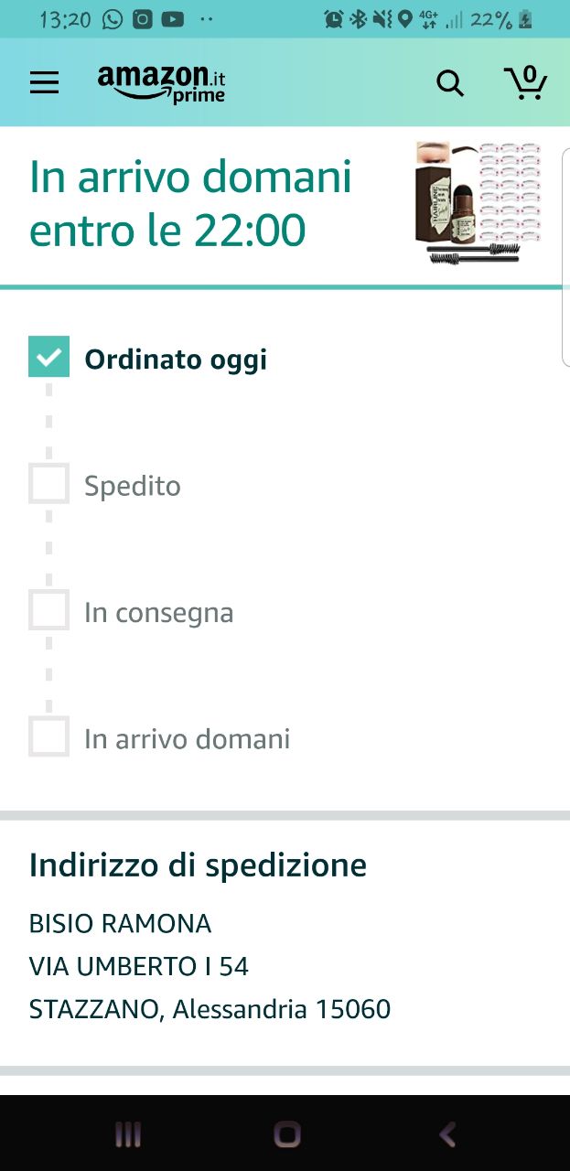Tap the Amazon.it Prime logo
This screenshot has height=1171, width=570.
(x=161, y=83)
